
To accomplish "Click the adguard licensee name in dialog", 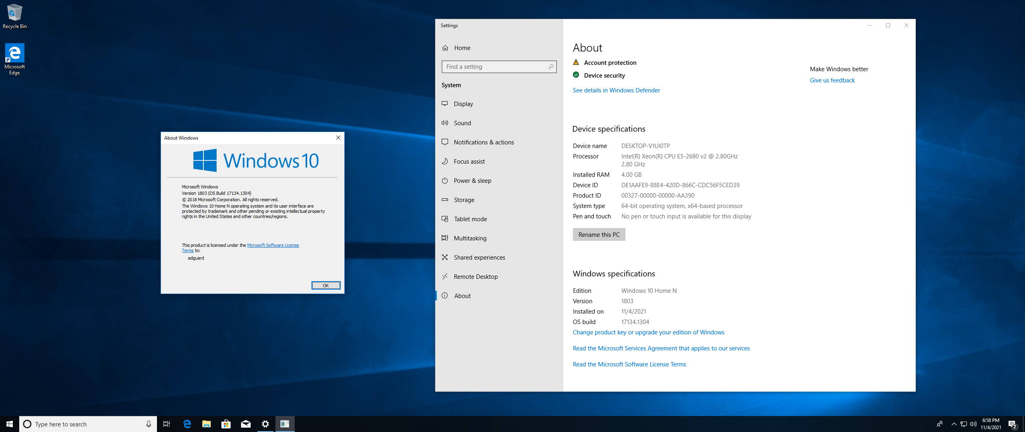I will coord(196,258).
